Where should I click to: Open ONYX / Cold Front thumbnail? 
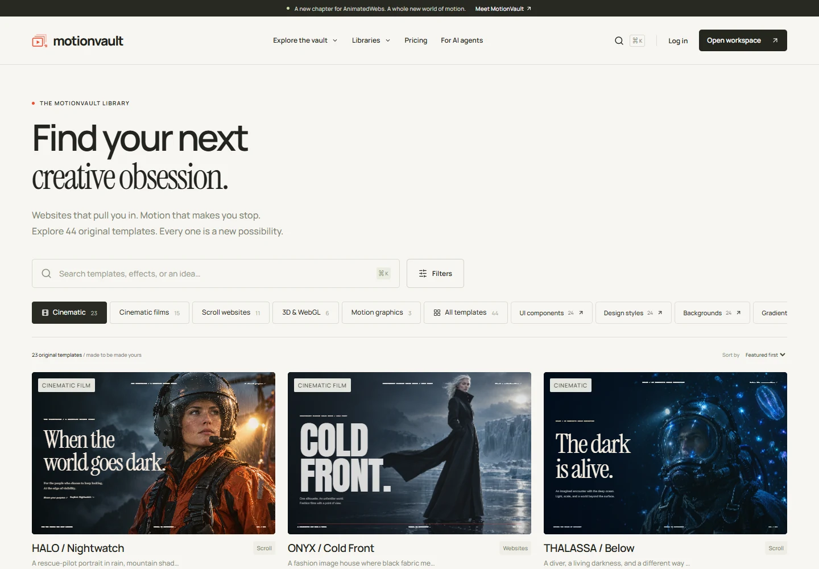pyautogui.click(x=409, y=453)
